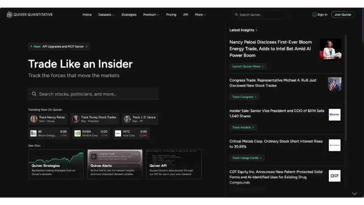Click Critical Metals Corp logo thumbnail
The width and height of the screenshot is (364, 205).
pyautogui.click(x=334, y=145)
